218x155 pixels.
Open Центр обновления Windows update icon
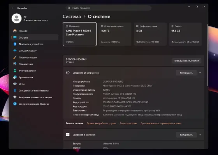[x=15, y=104]
